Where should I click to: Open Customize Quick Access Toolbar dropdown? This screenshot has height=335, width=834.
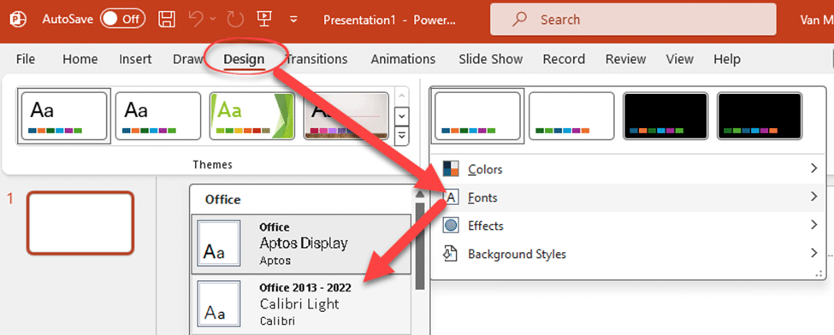[293, 20]
